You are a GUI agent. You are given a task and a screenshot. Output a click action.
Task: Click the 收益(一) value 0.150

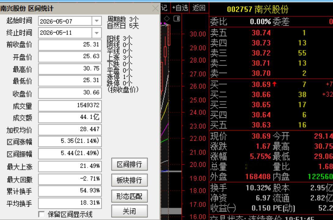click(x=261, y=208)
